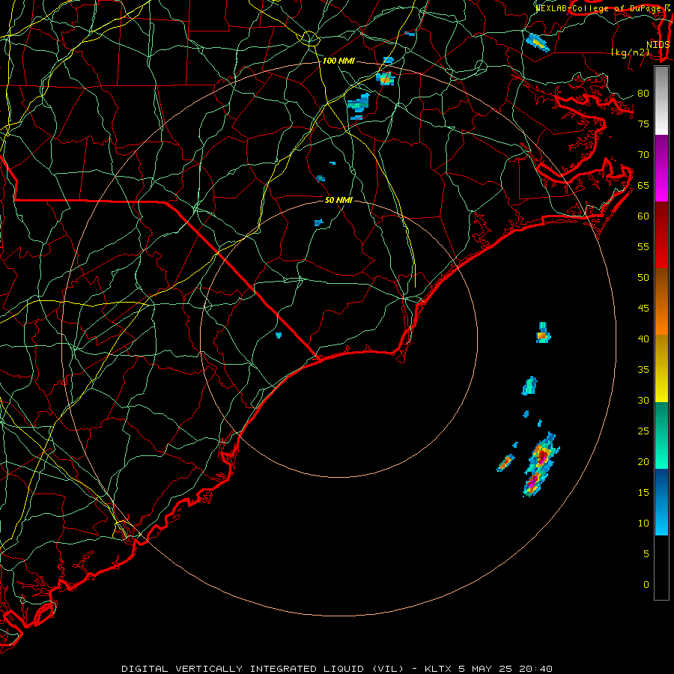Click the scale value 80
The image size is (674, 674).
643,94
